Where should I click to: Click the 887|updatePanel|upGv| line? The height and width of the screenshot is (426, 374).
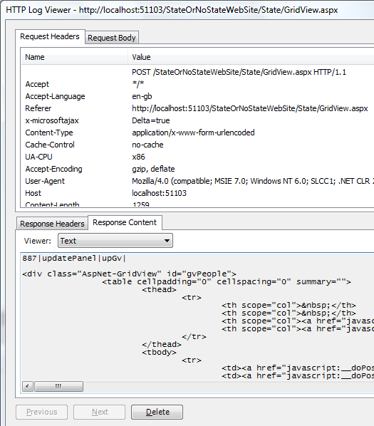click(74, 258)
